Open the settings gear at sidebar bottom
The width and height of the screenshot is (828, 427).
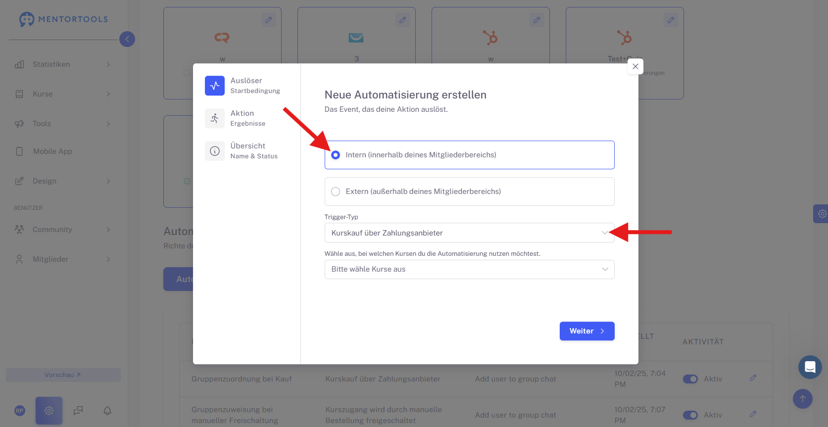pyautogui.click(x=49, y=411)
